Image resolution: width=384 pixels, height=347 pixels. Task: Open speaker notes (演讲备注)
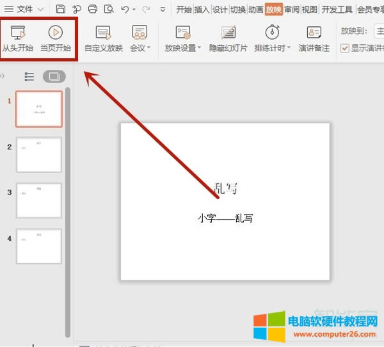[313, 37]
